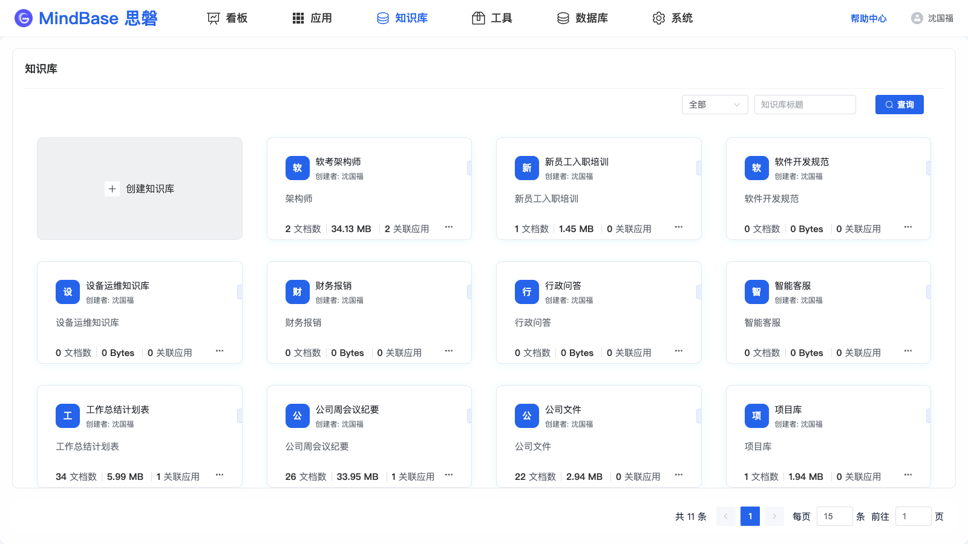968x544 pixels.
Task: Click the 沈国福 user avatar
Action: [917, 18]
